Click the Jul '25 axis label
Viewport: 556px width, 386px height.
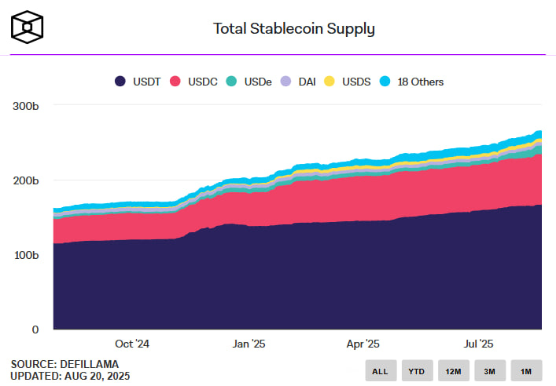click(x=478, y=344)
